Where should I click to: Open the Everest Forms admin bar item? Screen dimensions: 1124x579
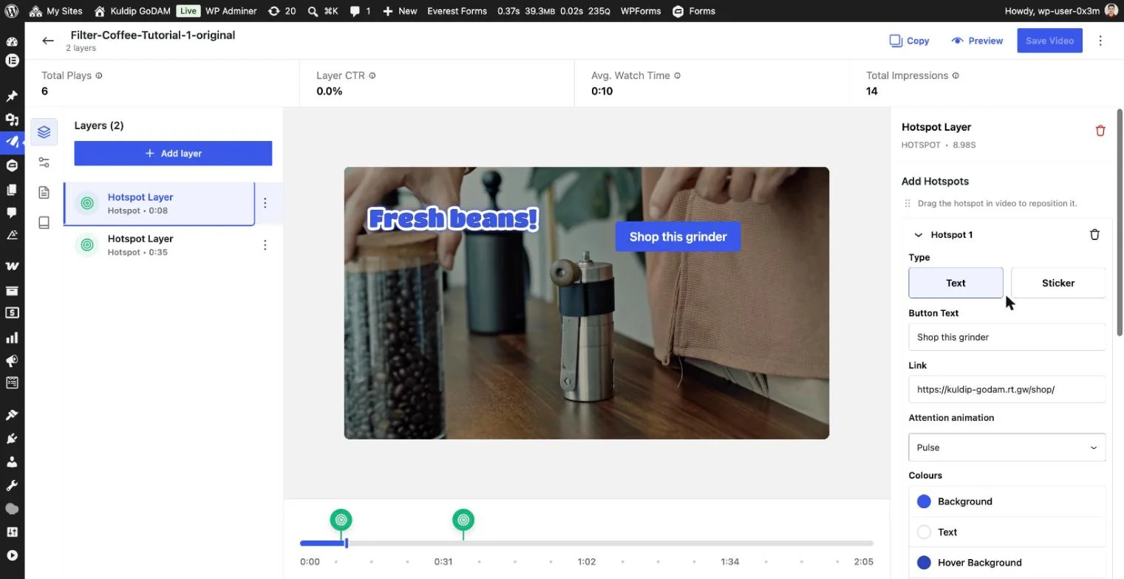coord(457,11)
